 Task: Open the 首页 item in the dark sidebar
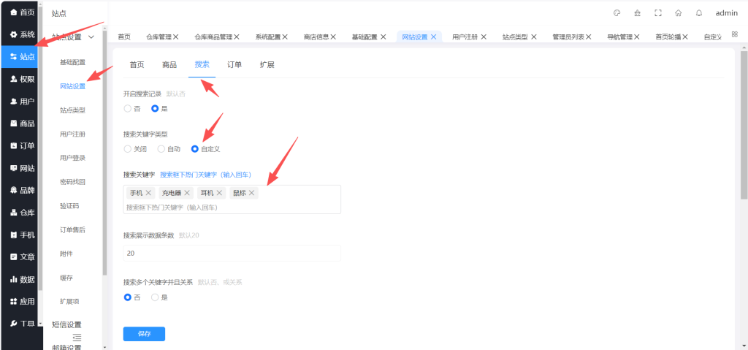click(x=22, y=12)
